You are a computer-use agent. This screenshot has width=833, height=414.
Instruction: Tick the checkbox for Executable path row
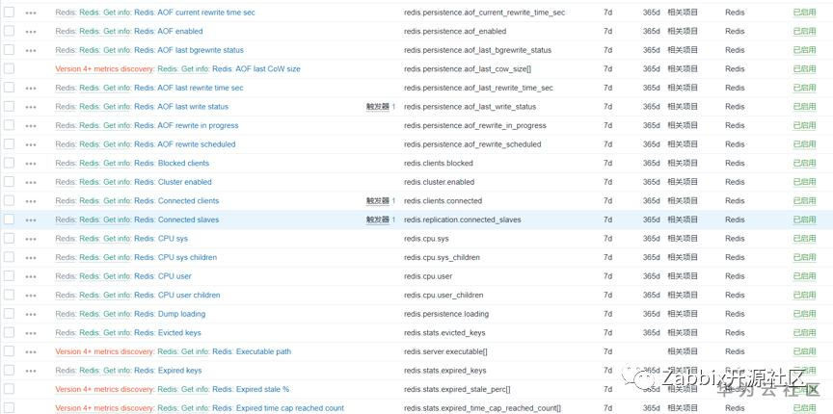pos(9,351)
